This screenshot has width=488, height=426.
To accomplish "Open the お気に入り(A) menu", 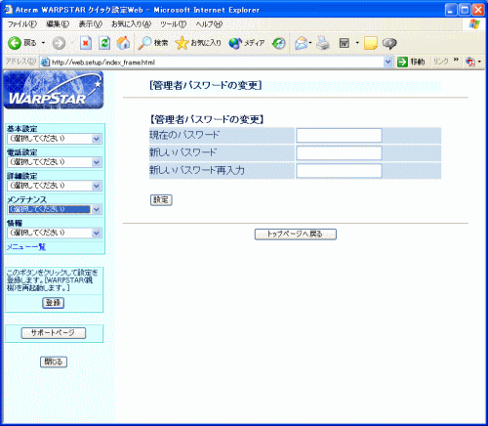I will click(x=131, y=24).
